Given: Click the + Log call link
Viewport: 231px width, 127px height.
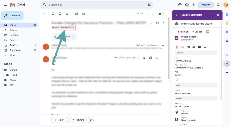Looking at the screenshot, I should [x=198, y=32].
